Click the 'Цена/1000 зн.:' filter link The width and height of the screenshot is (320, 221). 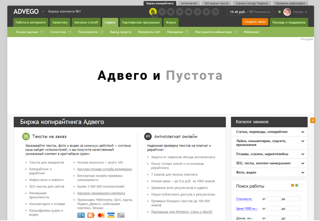[247, 209]
